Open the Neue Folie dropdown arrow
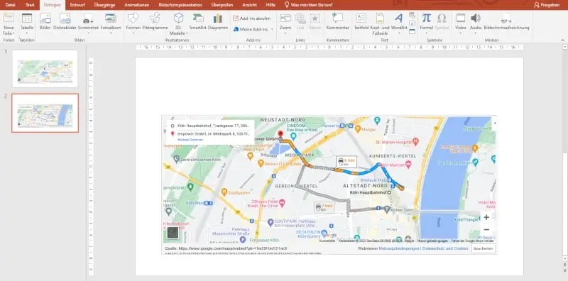Screen dimensions: 568x281 click(13, 33)
